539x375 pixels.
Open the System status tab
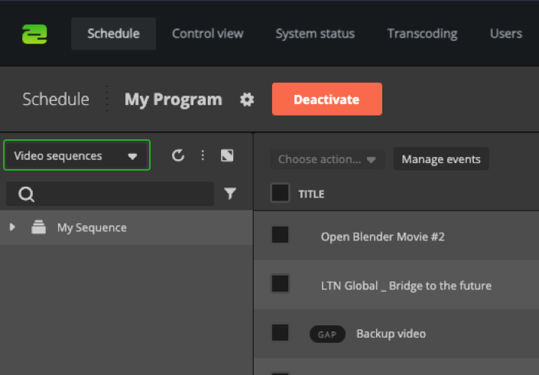point(315,34)
